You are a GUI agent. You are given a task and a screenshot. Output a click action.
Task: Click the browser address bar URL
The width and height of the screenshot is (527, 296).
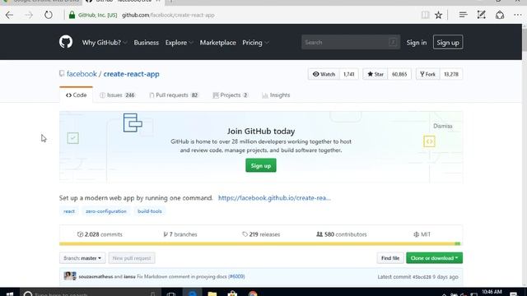point(168,15)
